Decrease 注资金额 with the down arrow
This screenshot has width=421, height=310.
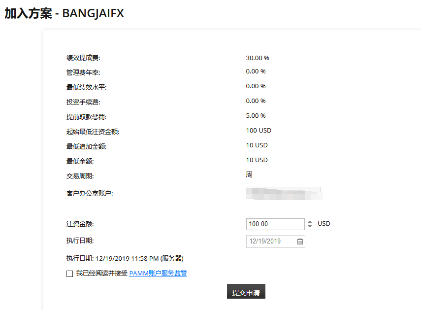pyautogui.click(x=310, y=226)
